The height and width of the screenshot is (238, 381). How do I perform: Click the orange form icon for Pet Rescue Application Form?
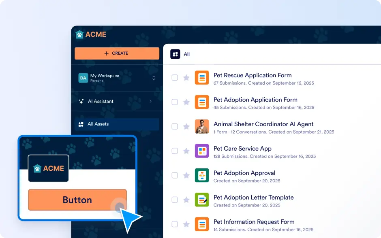(201, 78)
